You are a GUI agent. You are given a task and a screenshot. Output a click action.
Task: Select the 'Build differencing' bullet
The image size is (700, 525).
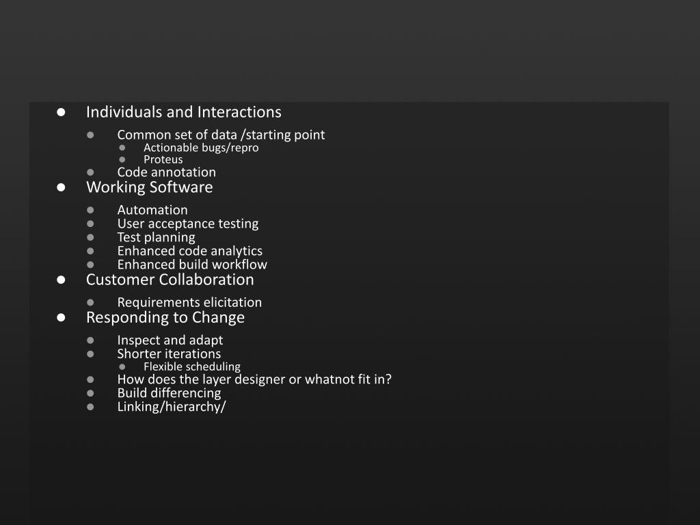pyautogui.click(x=170, y=393)
